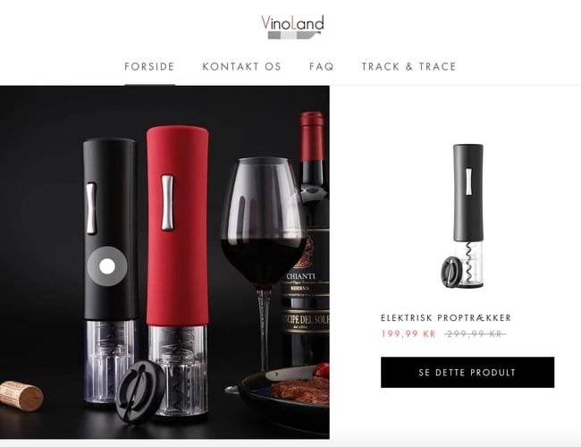This screenshot has width=581, height=447.
Task: Go to the FAQ page
Action: (x=322, y=67)
